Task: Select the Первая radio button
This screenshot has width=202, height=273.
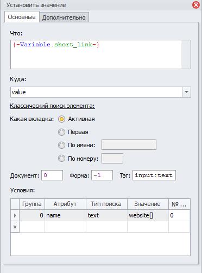Action: tap(61, 132)
